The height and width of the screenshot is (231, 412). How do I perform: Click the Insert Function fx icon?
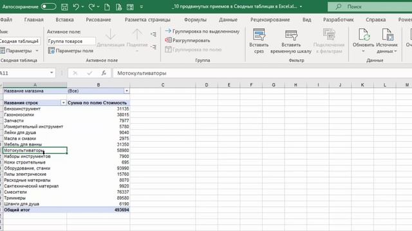coord(104,73)
